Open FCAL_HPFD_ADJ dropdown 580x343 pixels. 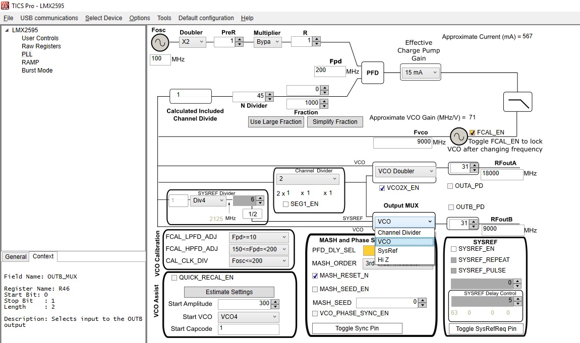point(259,249)
